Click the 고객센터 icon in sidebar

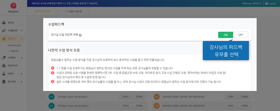[x=4, y=58]
